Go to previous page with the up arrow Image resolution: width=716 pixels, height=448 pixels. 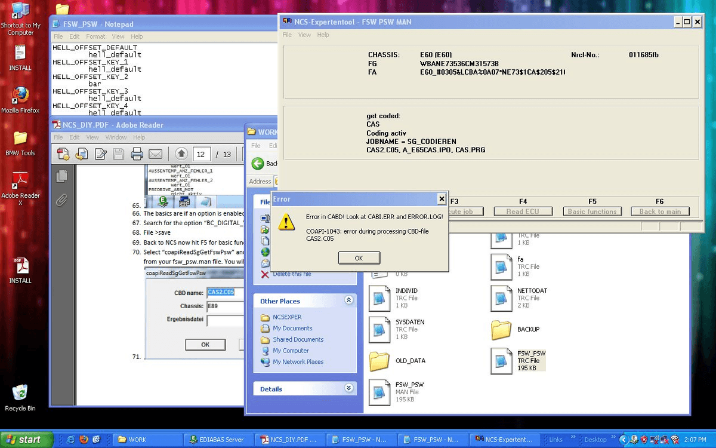coord(181,155)
